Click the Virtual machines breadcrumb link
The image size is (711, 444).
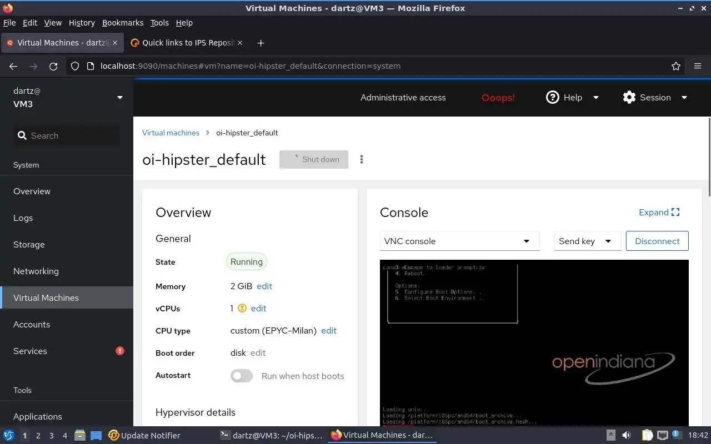click(171, 133)
